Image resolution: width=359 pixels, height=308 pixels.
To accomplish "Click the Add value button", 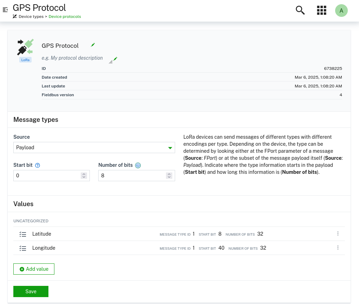I will pos(34,269).
